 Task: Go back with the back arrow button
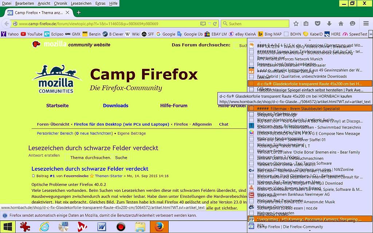[x=7, y=24]
